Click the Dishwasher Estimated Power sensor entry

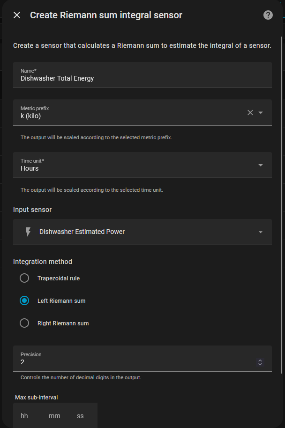82,232
